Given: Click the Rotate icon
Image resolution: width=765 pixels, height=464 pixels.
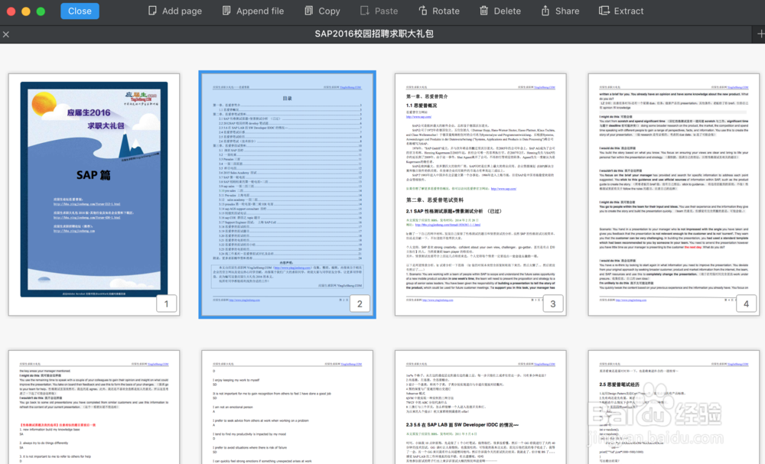Looking at the screenshot, I should (x=423, y=11).
